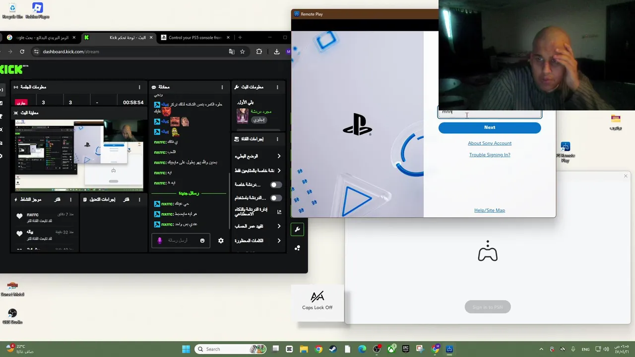Click the taskbar Search box
The width and height of the screenshot is (635, 357).
(230, 349)
